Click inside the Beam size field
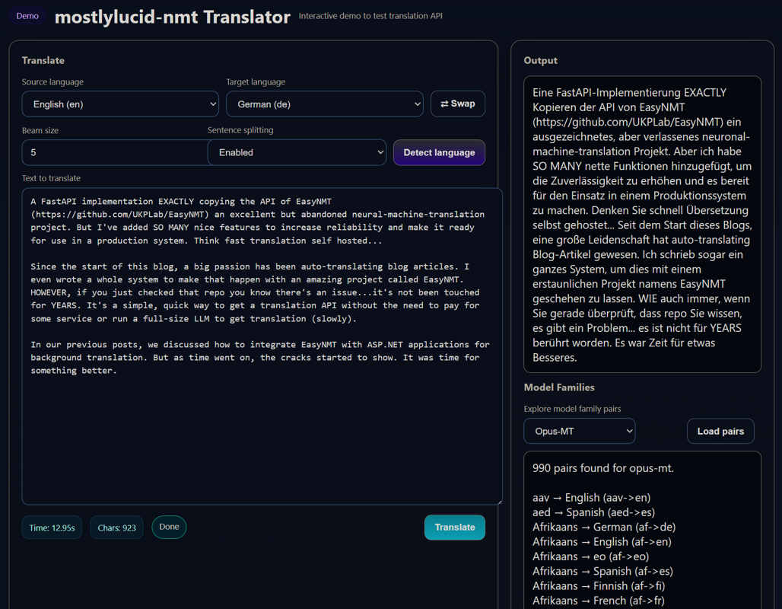The width and height of the screenshot is (782, 609). point(114,152)
